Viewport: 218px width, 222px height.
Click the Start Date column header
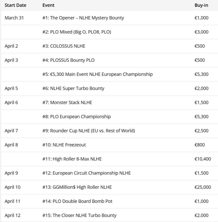pos(15,5)
